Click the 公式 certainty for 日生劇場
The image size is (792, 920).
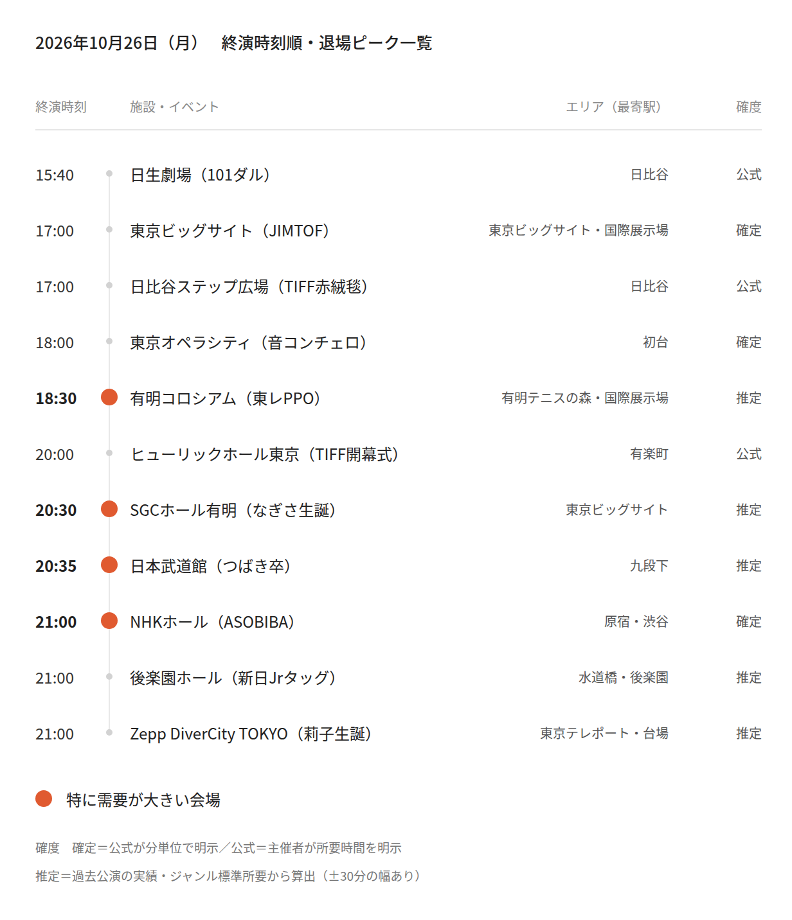pos(749,174)
